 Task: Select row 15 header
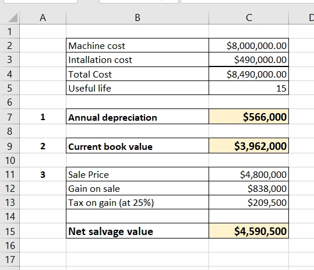point(9,231)
